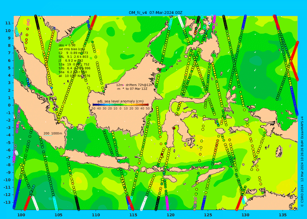The width and height of the screenshot is (307, 219).
Task: Click the 0 tick label under color bar
Action: click(x=120, y=108)
